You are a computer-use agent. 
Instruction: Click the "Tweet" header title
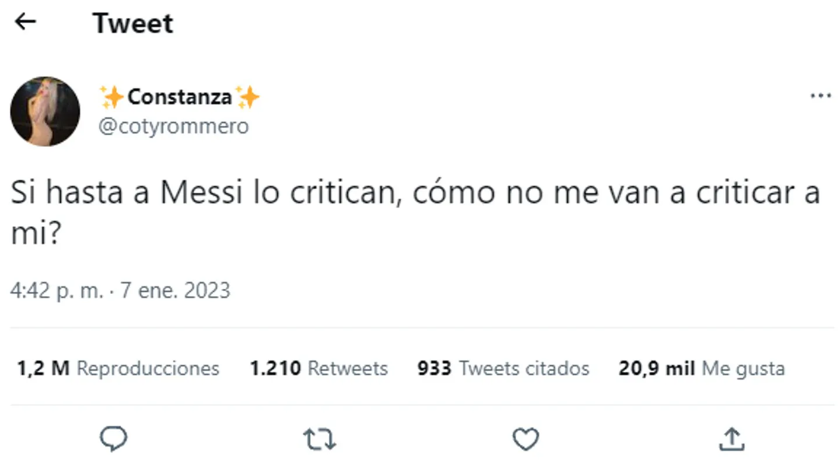132,23
